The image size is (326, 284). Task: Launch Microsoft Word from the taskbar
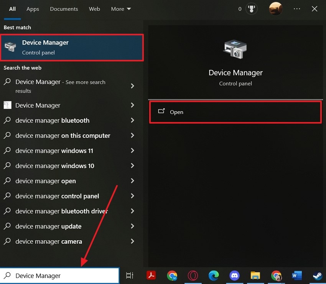tap(297, 276)
